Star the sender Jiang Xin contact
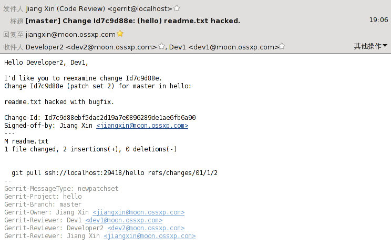The width and height of the screenshot is (391, 246). [177, 8]
